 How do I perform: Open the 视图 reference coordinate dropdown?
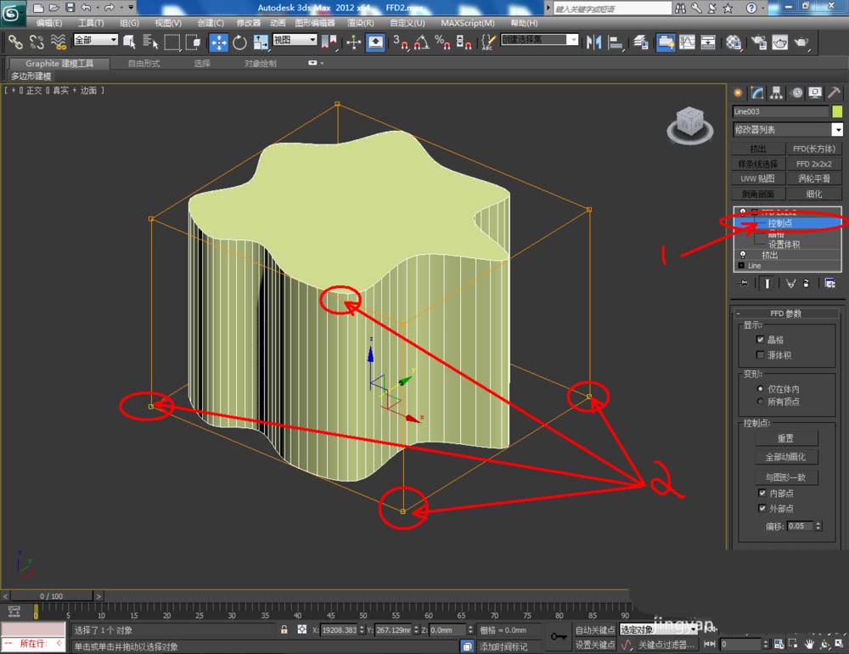[x=297, y=40]
